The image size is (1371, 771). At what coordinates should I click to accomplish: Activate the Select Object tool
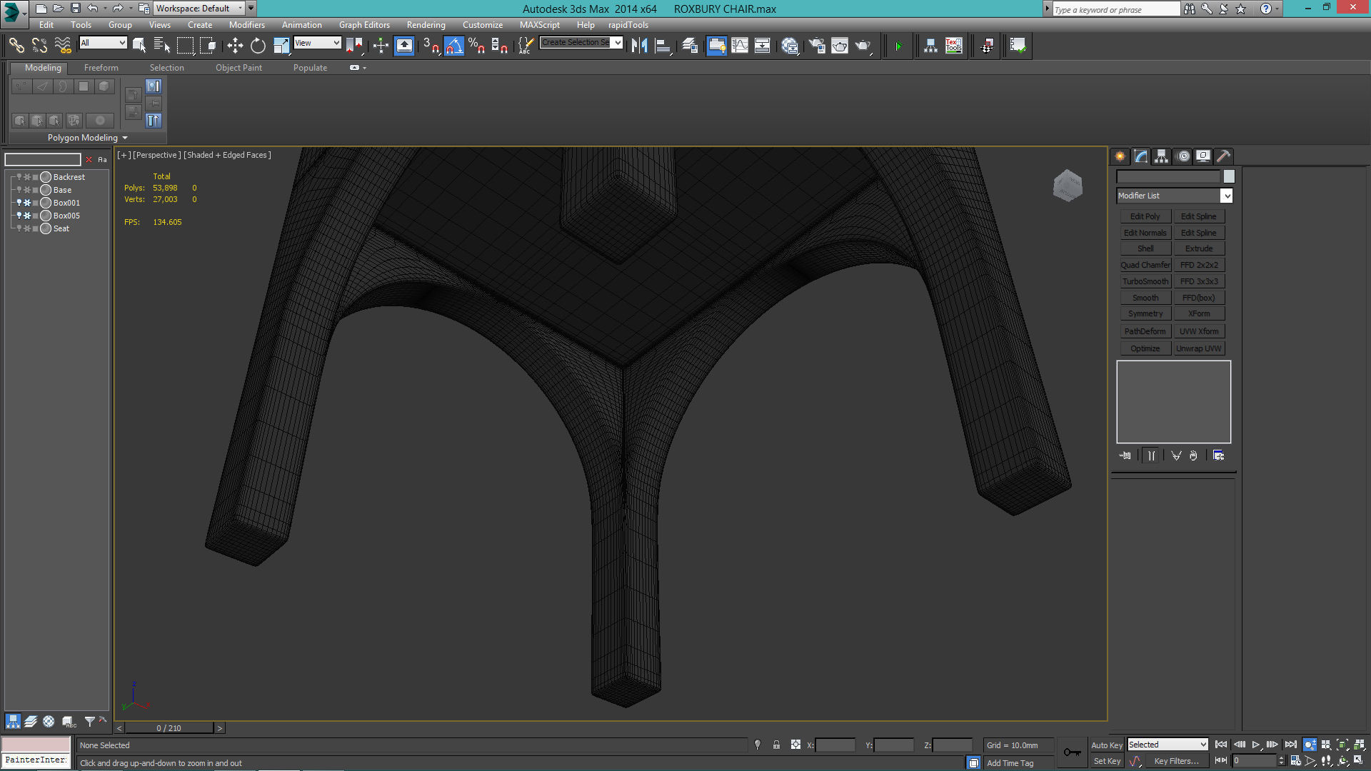[139, 46]
